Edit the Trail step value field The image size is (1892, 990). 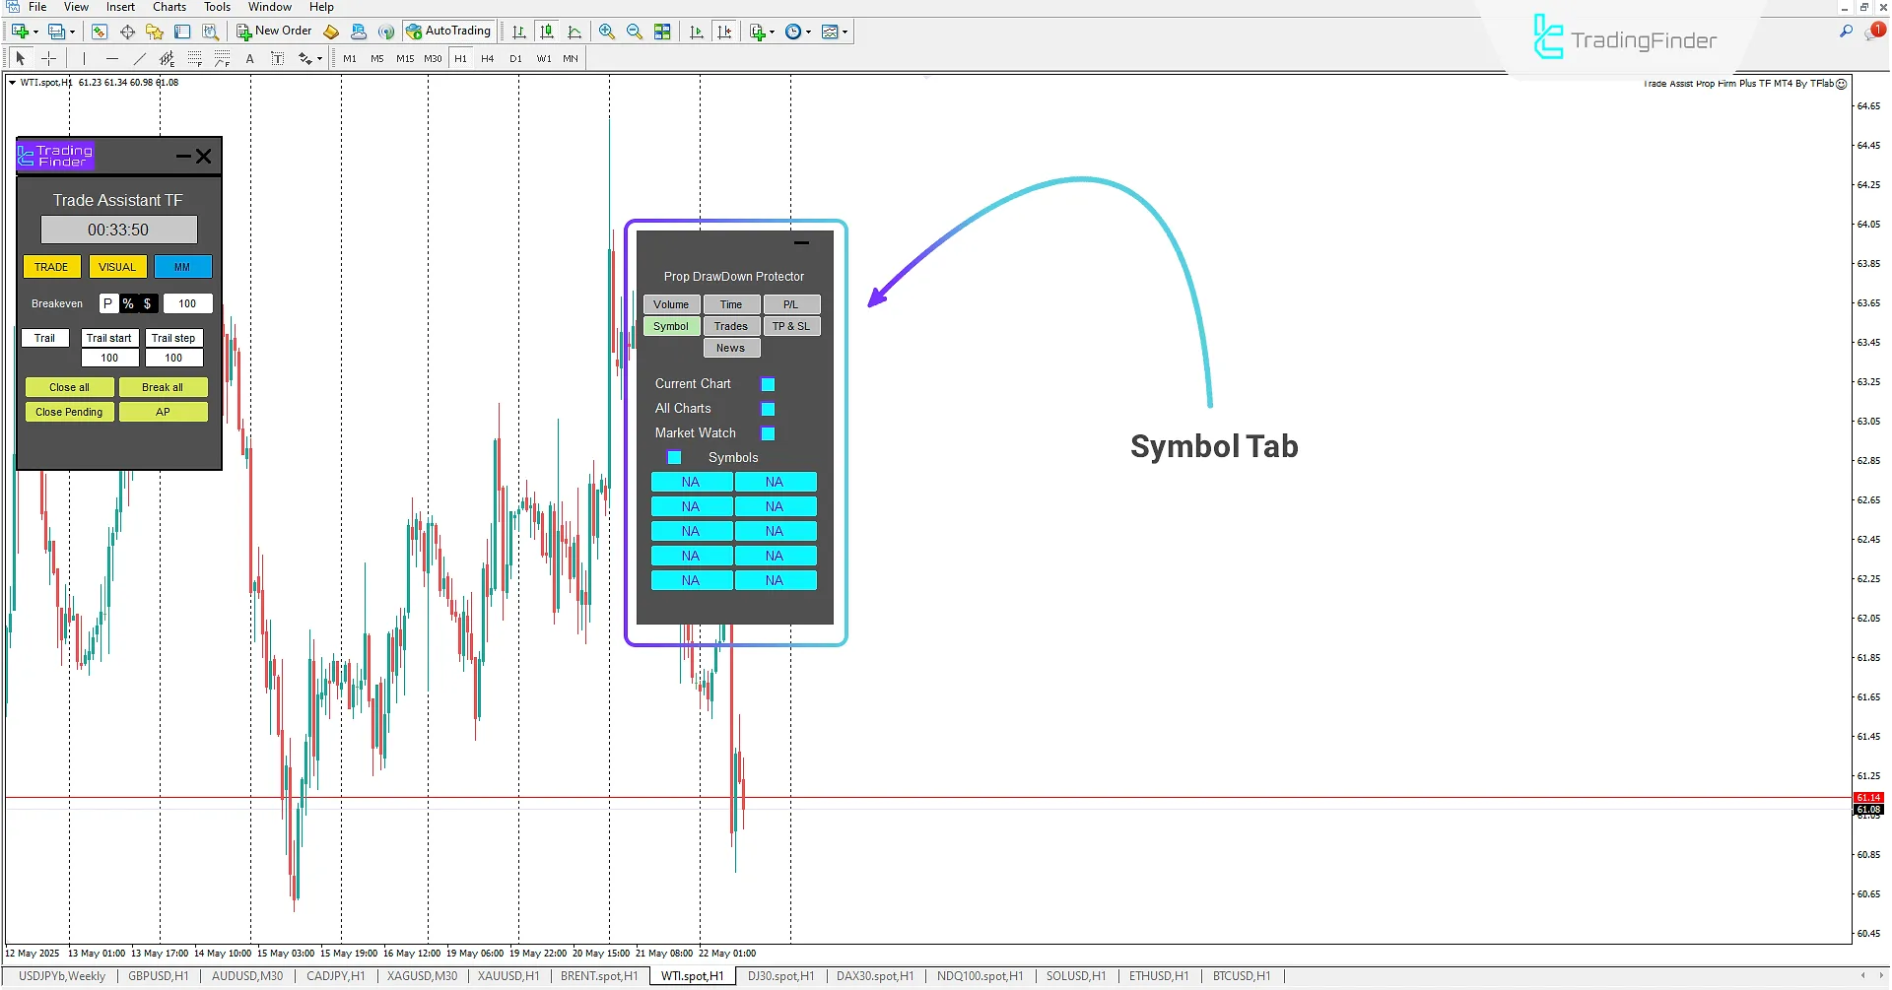tap(173, 357)
